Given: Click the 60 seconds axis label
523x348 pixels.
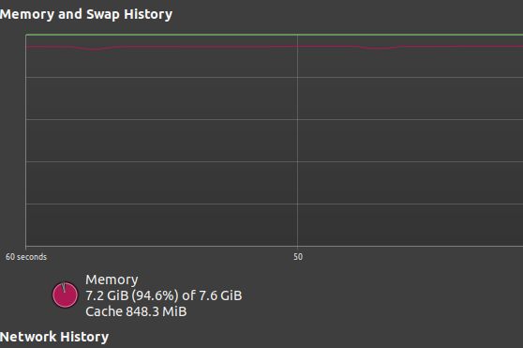Looking at the screenshot, I should pyautogui.click(x=26, y=257).
